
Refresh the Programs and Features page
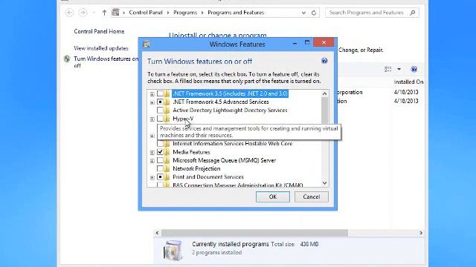coord(314,13)
